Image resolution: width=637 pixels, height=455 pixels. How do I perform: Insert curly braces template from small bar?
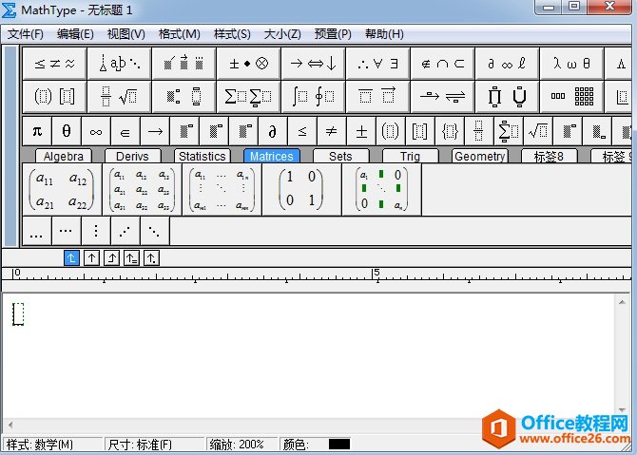click(450, 131)
